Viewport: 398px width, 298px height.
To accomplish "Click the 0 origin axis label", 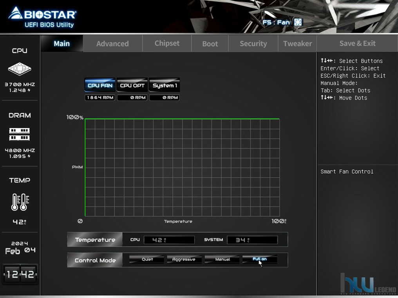I will pos(80,221).
